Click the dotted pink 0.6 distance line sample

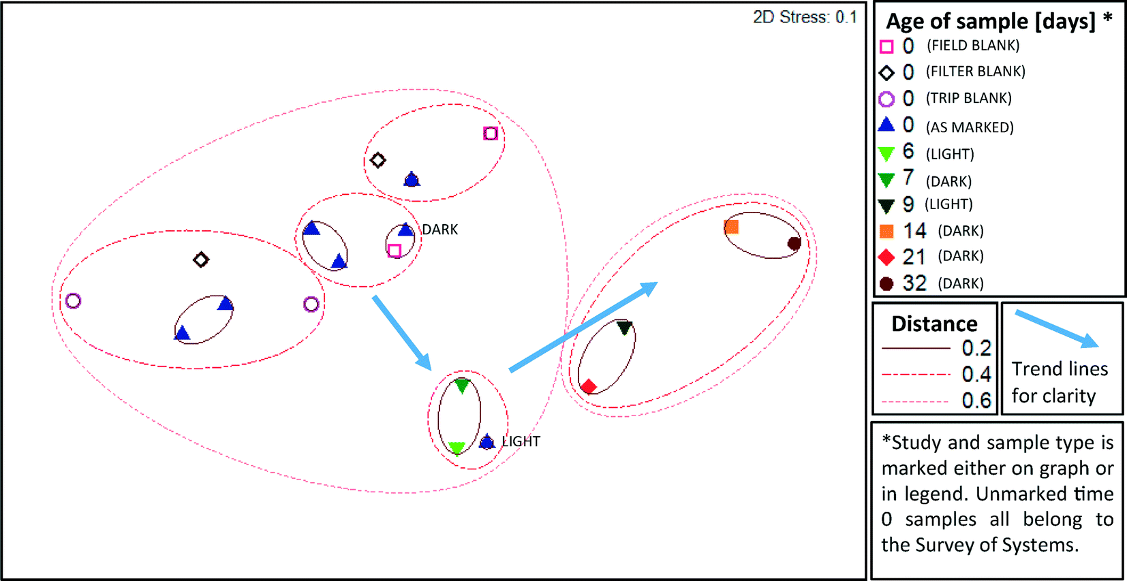click(x=916, y=401)
